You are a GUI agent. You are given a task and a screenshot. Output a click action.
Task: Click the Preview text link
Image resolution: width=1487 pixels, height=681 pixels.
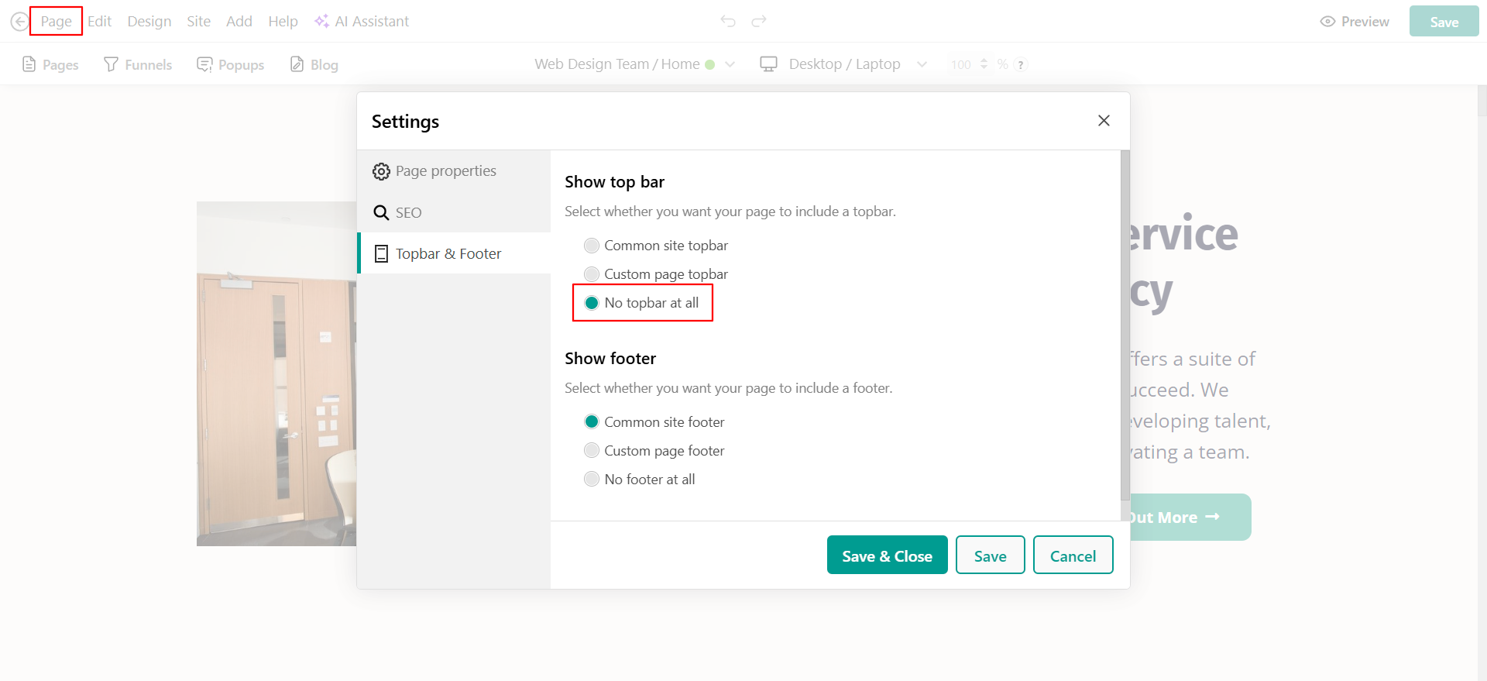click(1365, 22)
